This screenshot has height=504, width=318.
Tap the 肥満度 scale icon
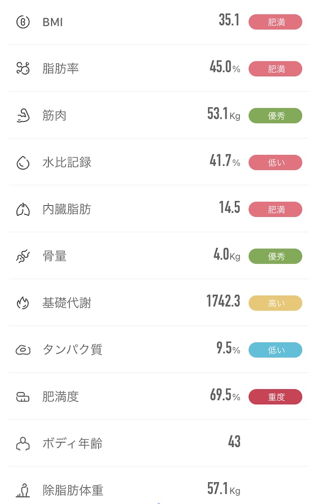[22, 396]
